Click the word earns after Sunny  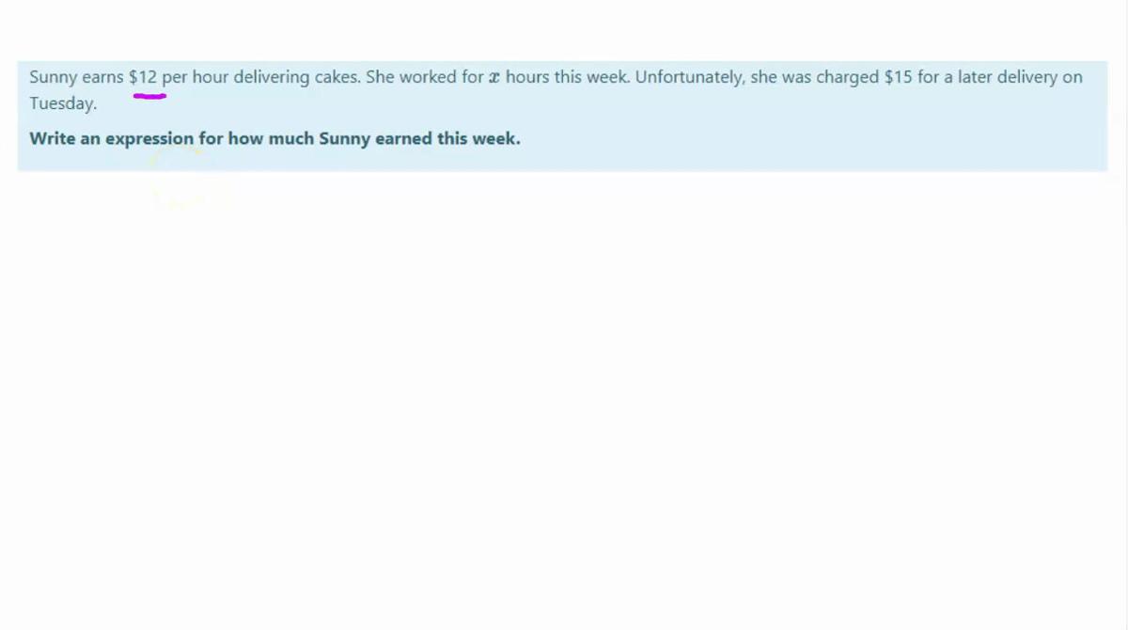point(102,77)
